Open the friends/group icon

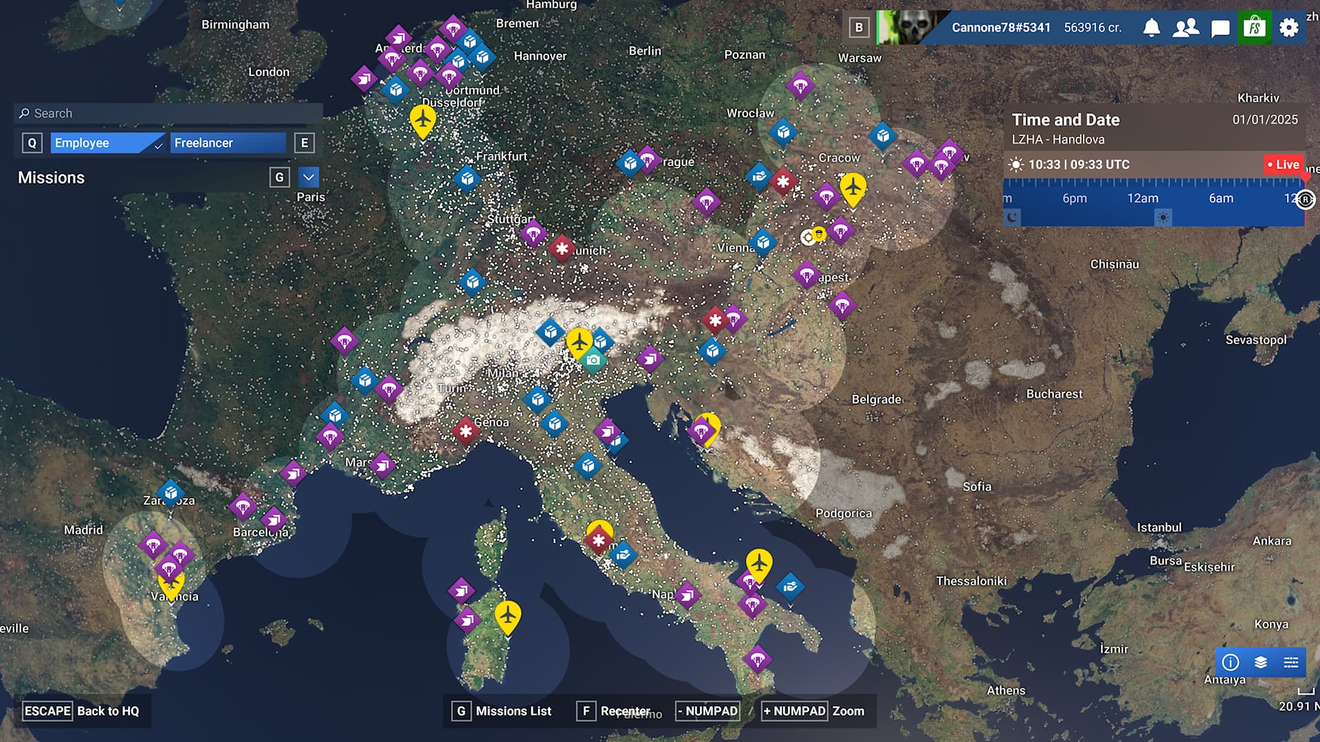tap(1185, 28)
